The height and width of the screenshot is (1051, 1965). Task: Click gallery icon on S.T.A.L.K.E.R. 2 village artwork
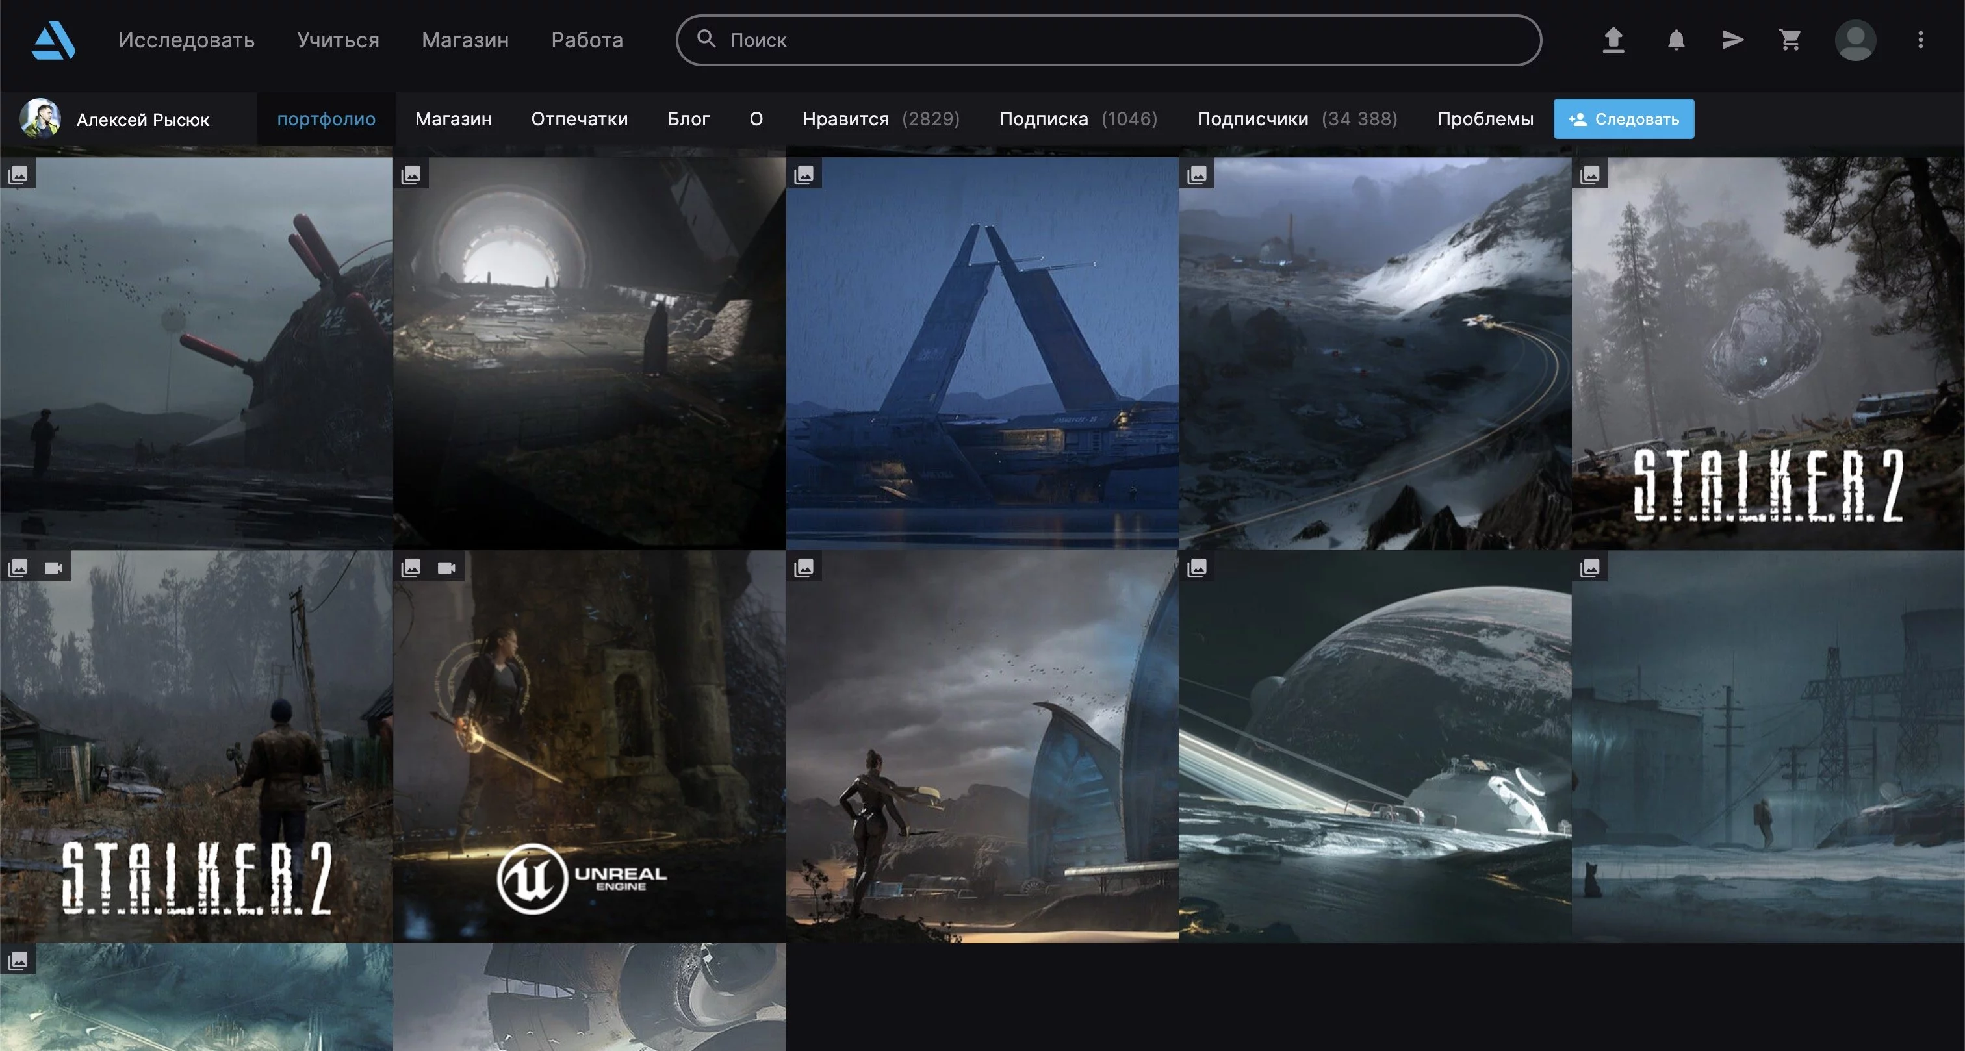pos(18,568)
